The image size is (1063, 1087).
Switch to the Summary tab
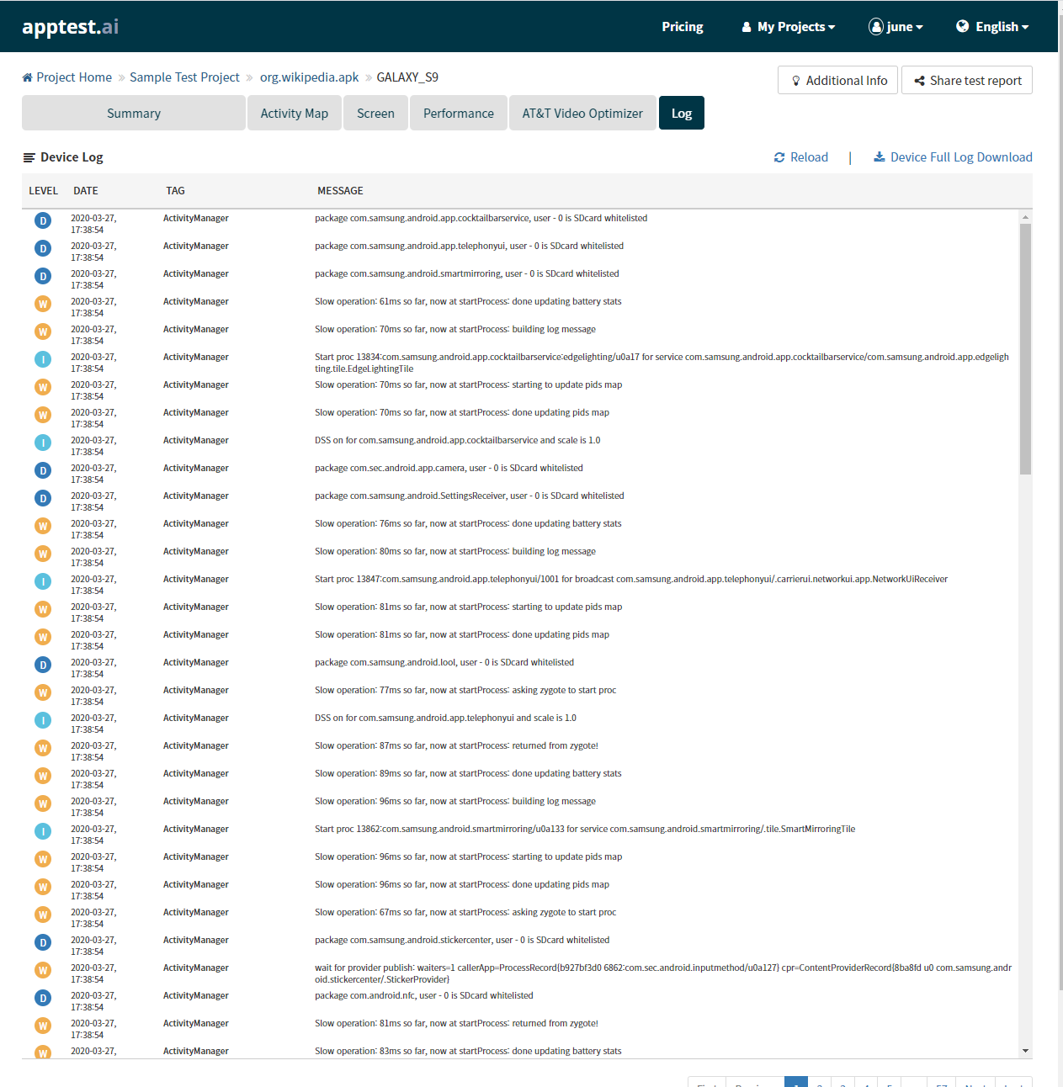(134, 113)
